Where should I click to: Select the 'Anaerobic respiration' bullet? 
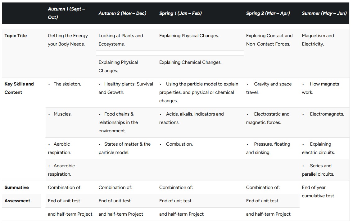pyautogui.click(x=61, y=170)
